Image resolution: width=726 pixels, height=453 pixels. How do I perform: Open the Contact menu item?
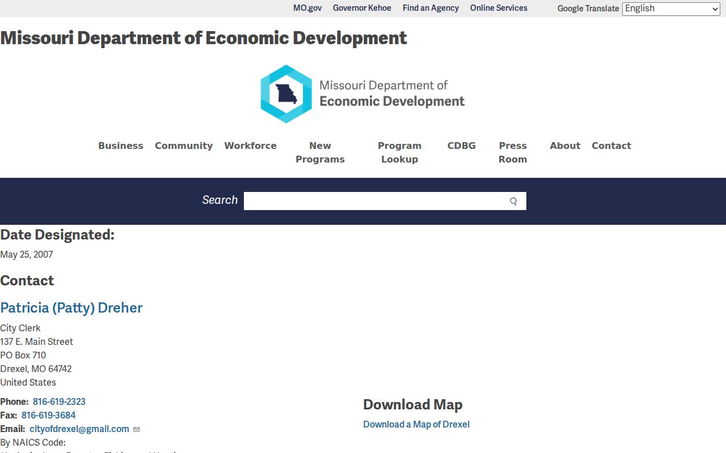[x=611, y=146]
